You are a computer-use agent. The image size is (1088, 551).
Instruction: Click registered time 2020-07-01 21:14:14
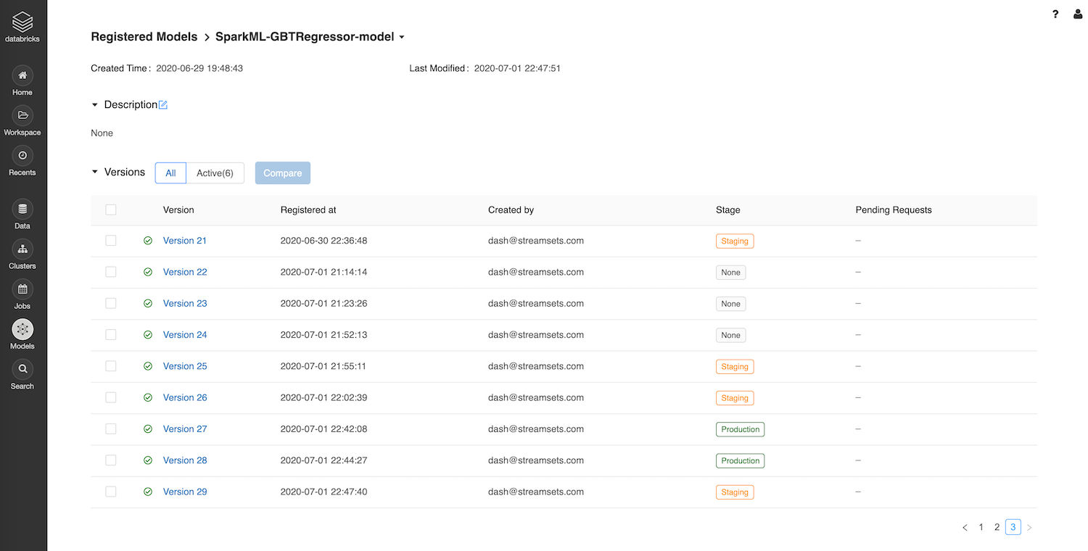pyautogui.click(x=323, y=272)
